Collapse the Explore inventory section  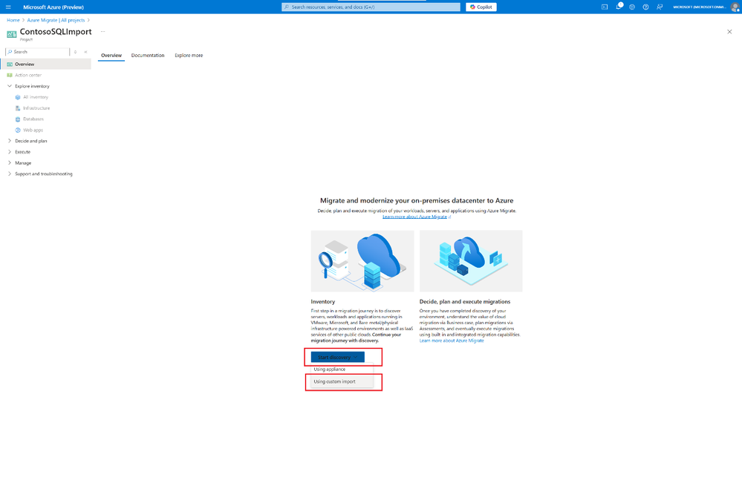coord(10,86)
